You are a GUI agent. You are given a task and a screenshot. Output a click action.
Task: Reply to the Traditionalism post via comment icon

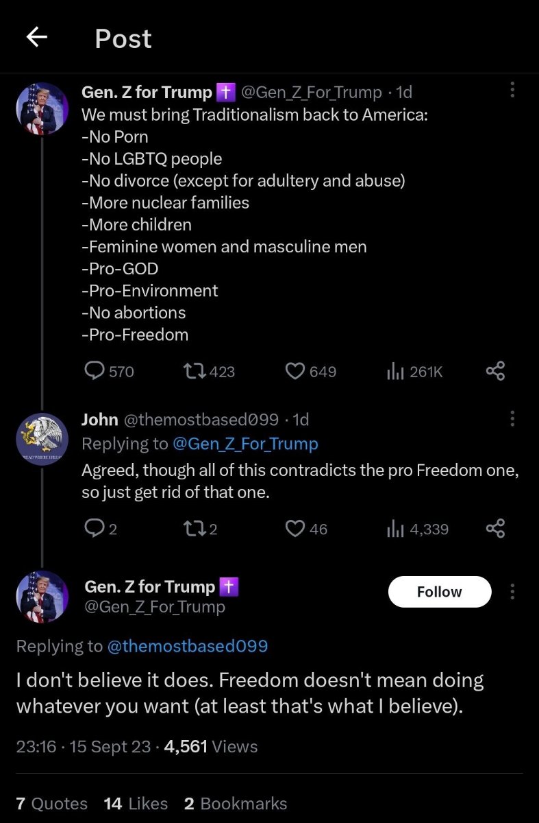94,371
